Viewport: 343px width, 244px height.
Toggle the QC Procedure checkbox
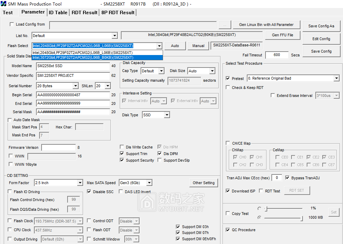click(x=228, y=230)
